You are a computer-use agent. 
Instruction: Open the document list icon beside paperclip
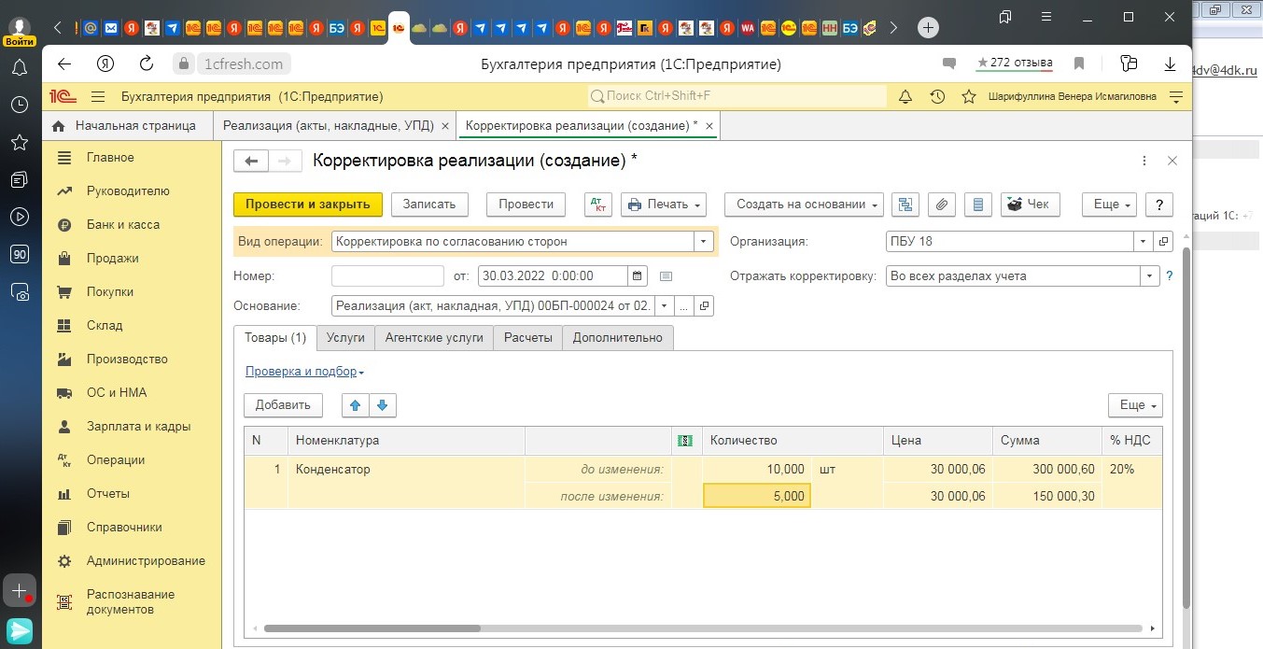977,205
